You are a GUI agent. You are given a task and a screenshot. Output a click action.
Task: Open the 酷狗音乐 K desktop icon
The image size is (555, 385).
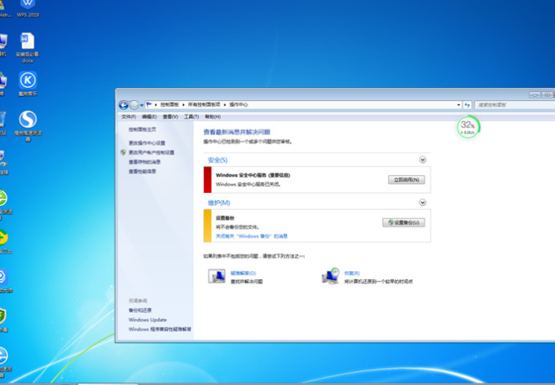tap(28, 84)
